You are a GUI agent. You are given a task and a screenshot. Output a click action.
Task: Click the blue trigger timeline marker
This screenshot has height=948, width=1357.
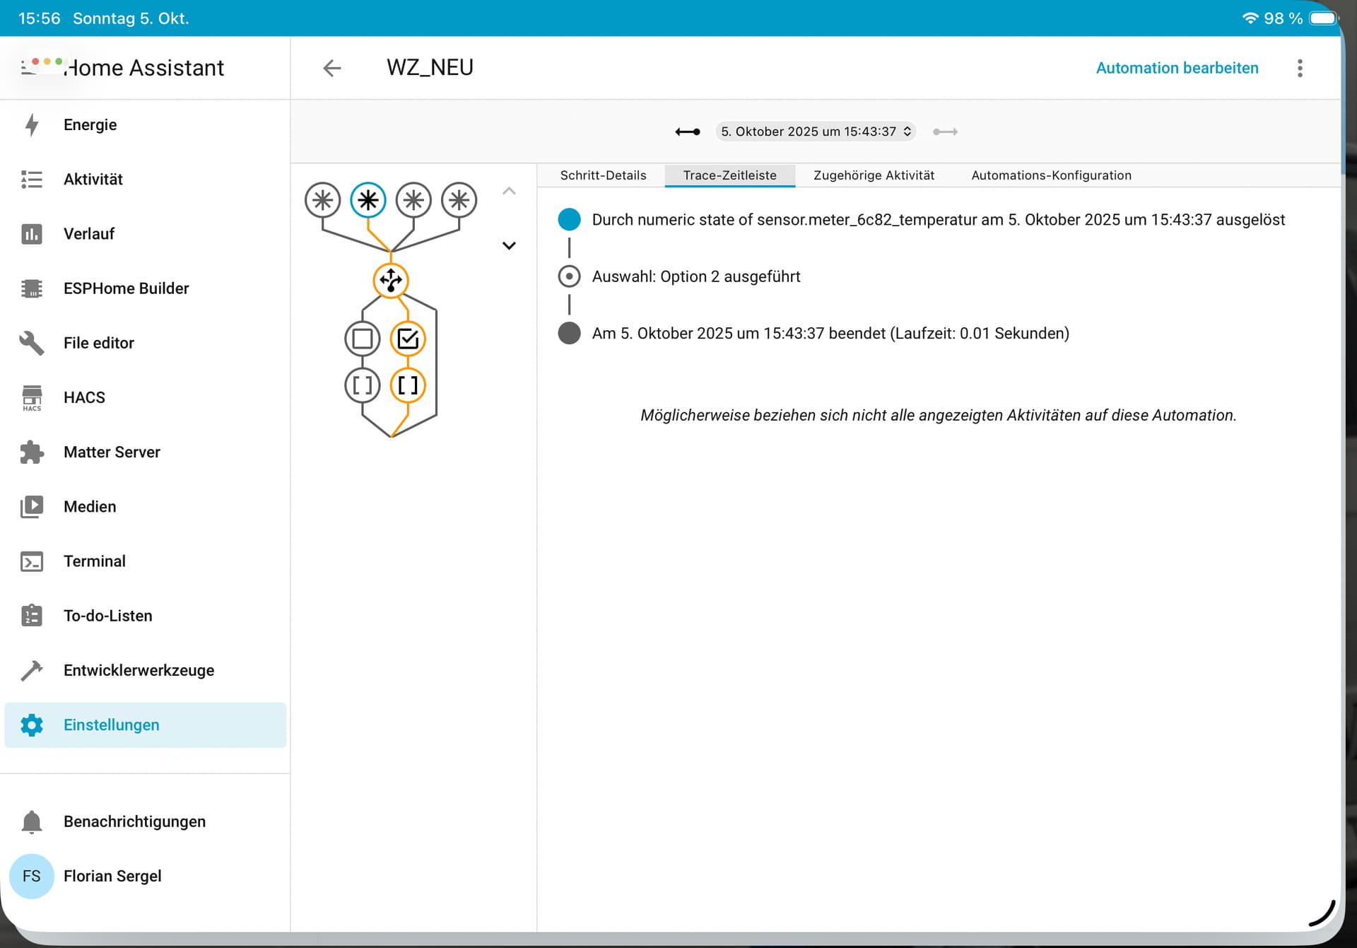point(569,219)
